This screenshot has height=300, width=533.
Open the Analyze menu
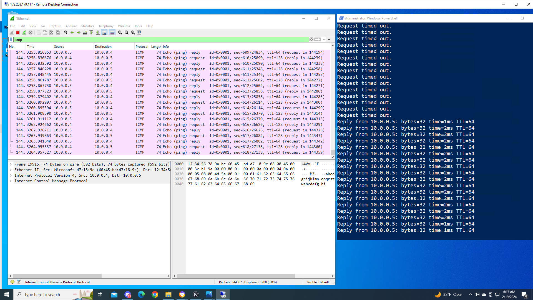click(x=71, y=26)
